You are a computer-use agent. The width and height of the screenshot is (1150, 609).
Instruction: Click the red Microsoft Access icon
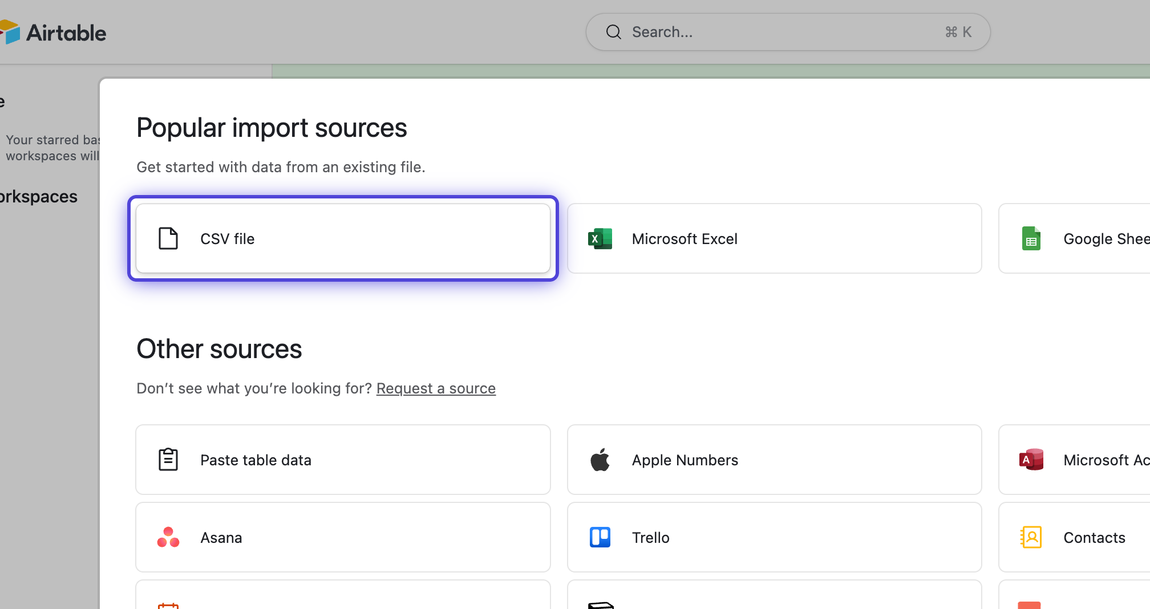(1031, 460)
